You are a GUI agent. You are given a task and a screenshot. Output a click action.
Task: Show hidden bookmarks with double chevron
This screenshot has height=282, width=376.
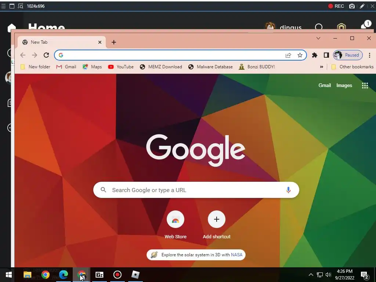tap(322, 67)
